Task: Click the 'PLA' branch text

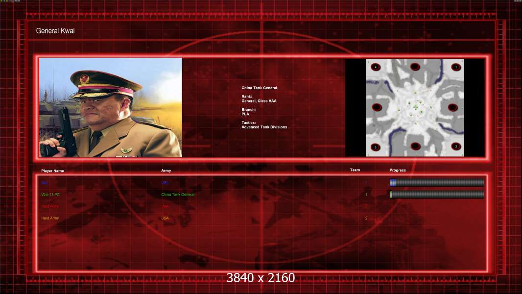Action: (x=245, y=114)
